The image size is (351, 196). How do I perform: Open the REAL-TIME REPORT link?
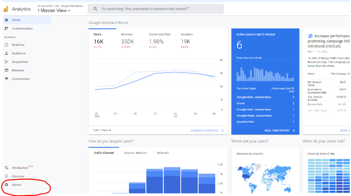point(277,130)
